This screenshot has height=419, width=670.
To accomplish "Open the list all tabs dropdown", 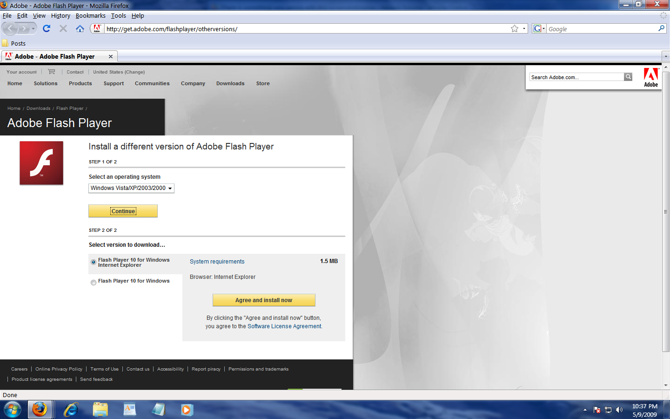I will 666,56.
